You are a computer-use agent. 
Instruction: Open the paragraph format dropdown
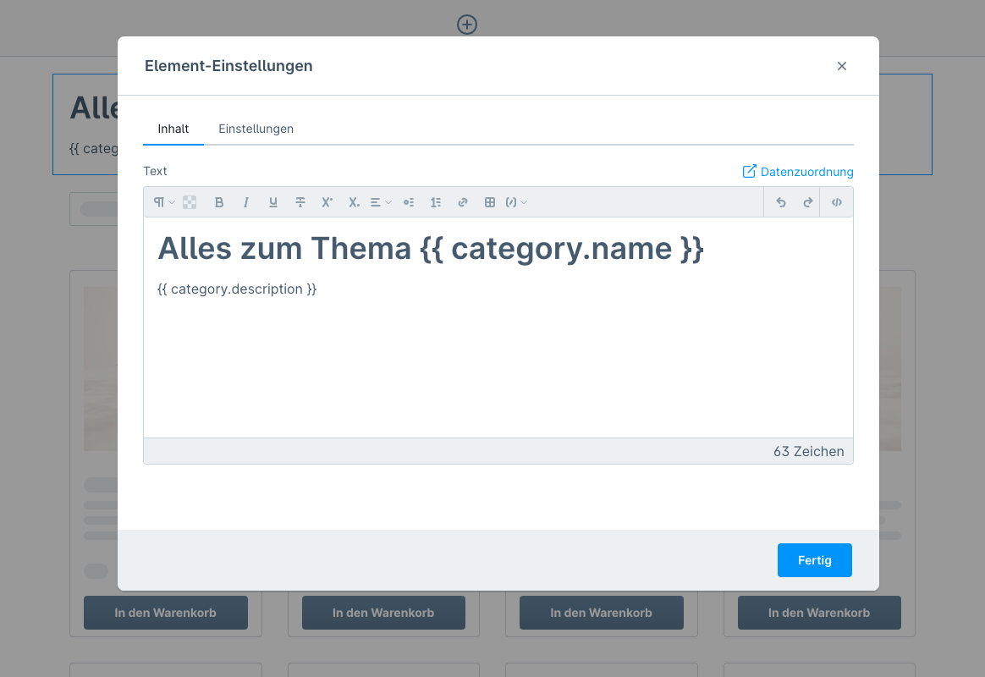[164, 202]
